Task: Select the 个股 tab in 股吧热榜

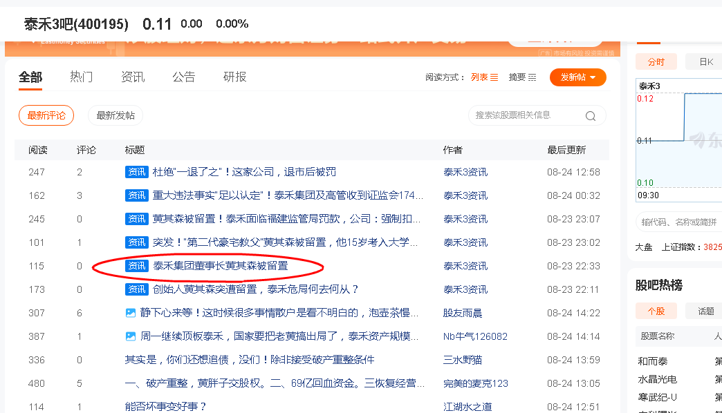Action: (x=656, y=311)
